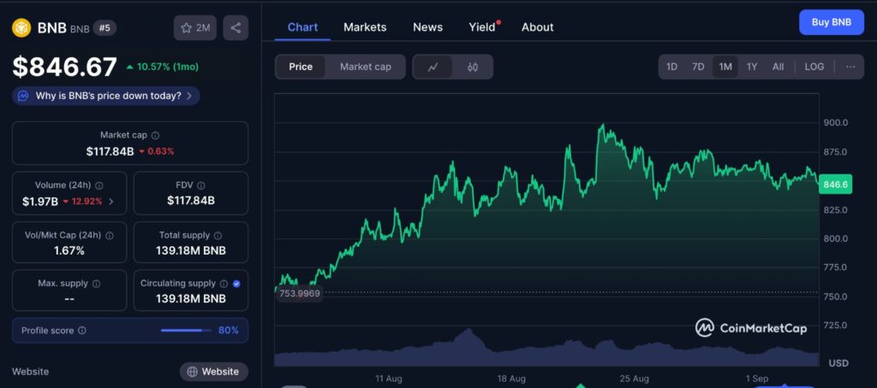Open 'Why is BNB's price down today?' chevron
877x388 pixels.
pos(189,96)
